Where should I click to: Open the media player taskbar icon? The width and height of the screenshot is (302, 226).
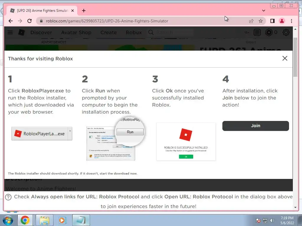pyautogui.click(x=62, y=220)
